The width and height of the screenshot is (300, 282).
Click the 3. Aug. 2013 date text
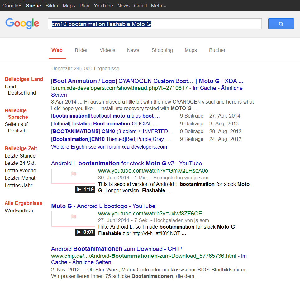pyautogui.click(x=224, y=124)
